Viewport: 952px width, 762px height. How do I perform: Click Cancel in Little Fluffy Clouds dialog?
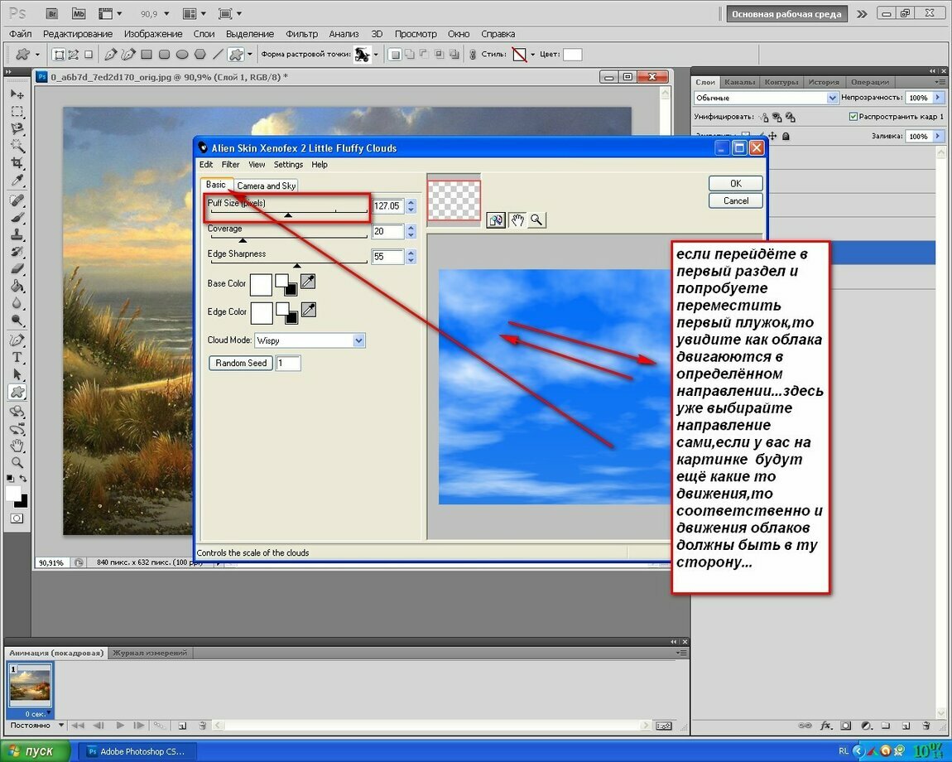point(735,200)
